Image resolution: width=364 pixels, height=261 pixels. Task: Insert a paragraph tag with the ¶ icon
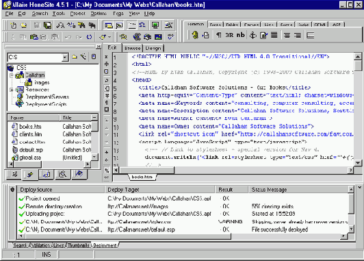coord(218,35)
